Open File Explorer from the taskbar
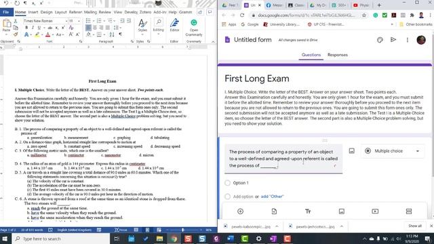Screen dimensions: 434x244 coord(160,239)
